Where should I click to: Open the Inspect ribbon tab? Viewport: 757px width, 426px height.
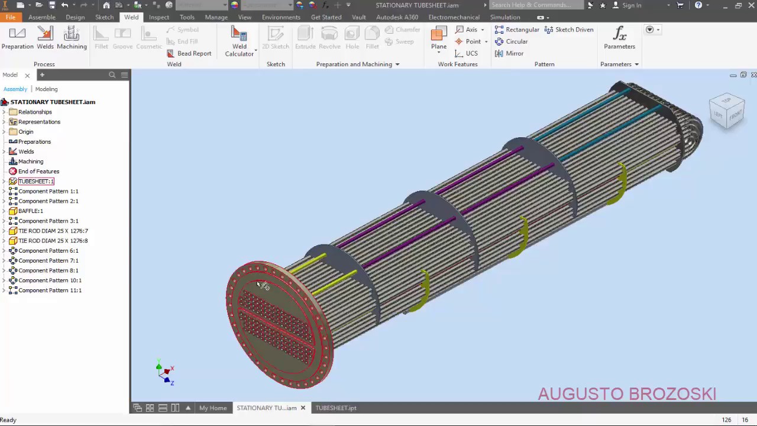[158, 17]
